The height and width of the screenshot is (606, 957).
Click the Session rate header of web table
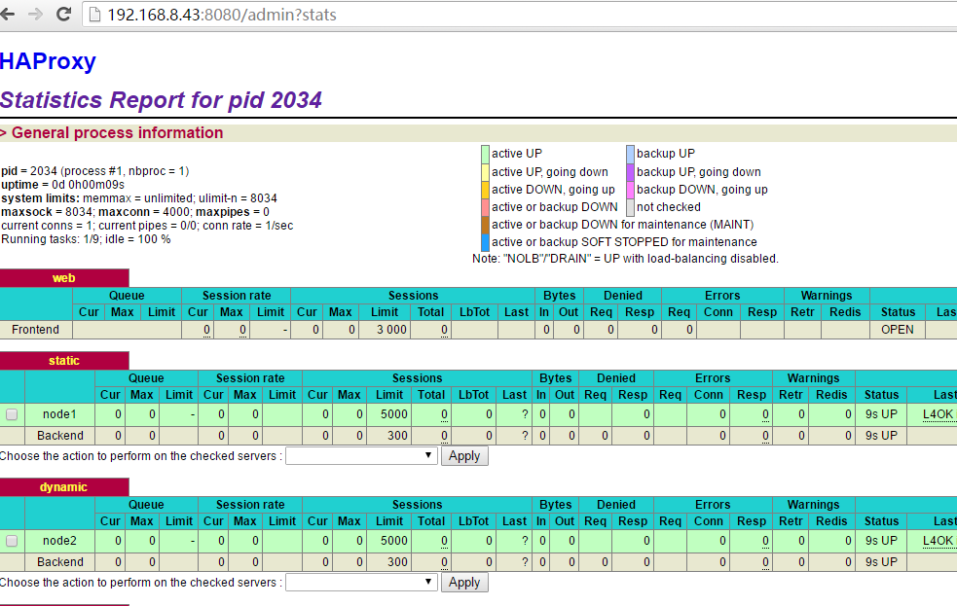pos(237,296)
